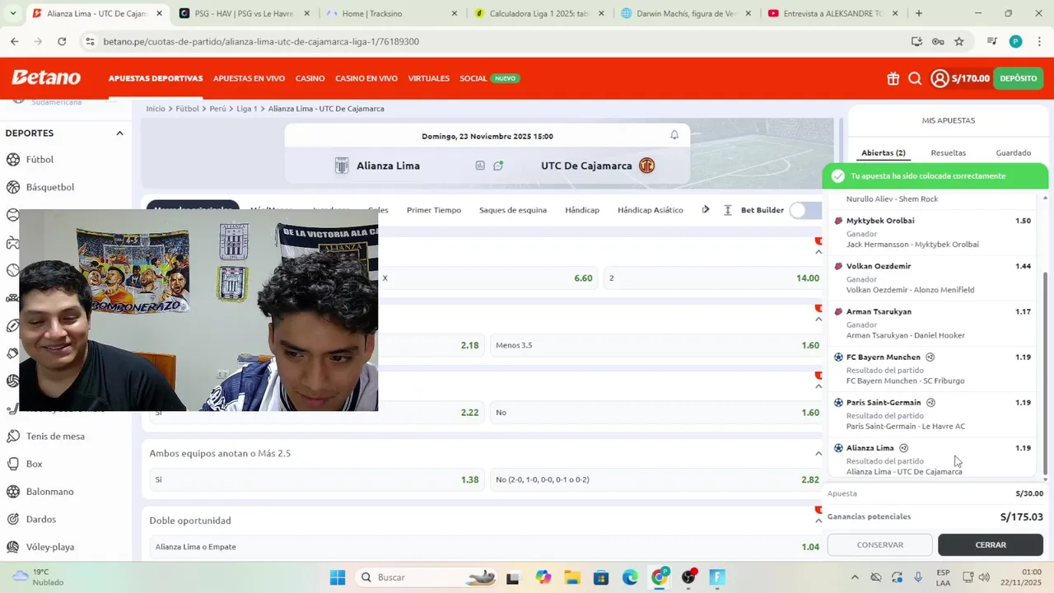Collapse the DEPORTES sidebar section

click(x=119, y=133)
